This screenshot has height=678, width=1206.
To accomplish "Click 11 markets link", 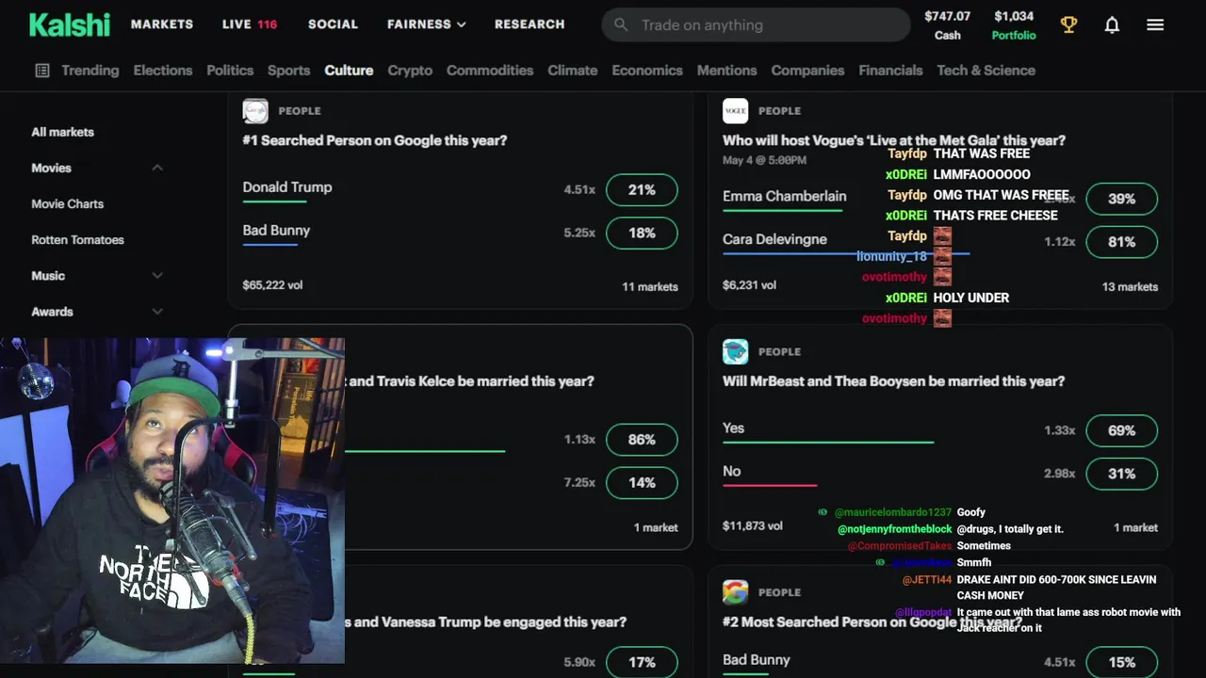I will [x=650, y=286].
